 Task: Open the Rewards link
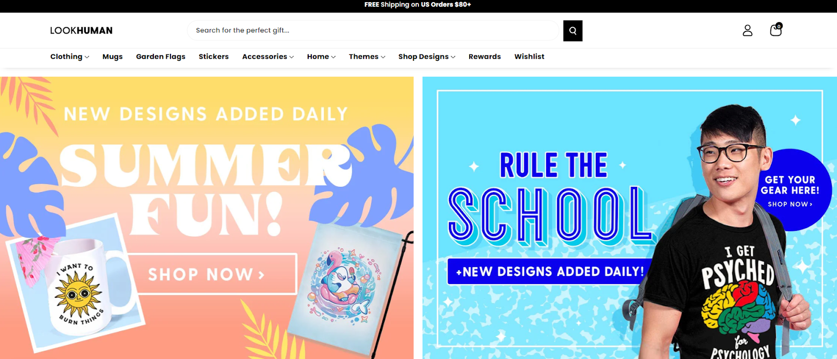484,57
